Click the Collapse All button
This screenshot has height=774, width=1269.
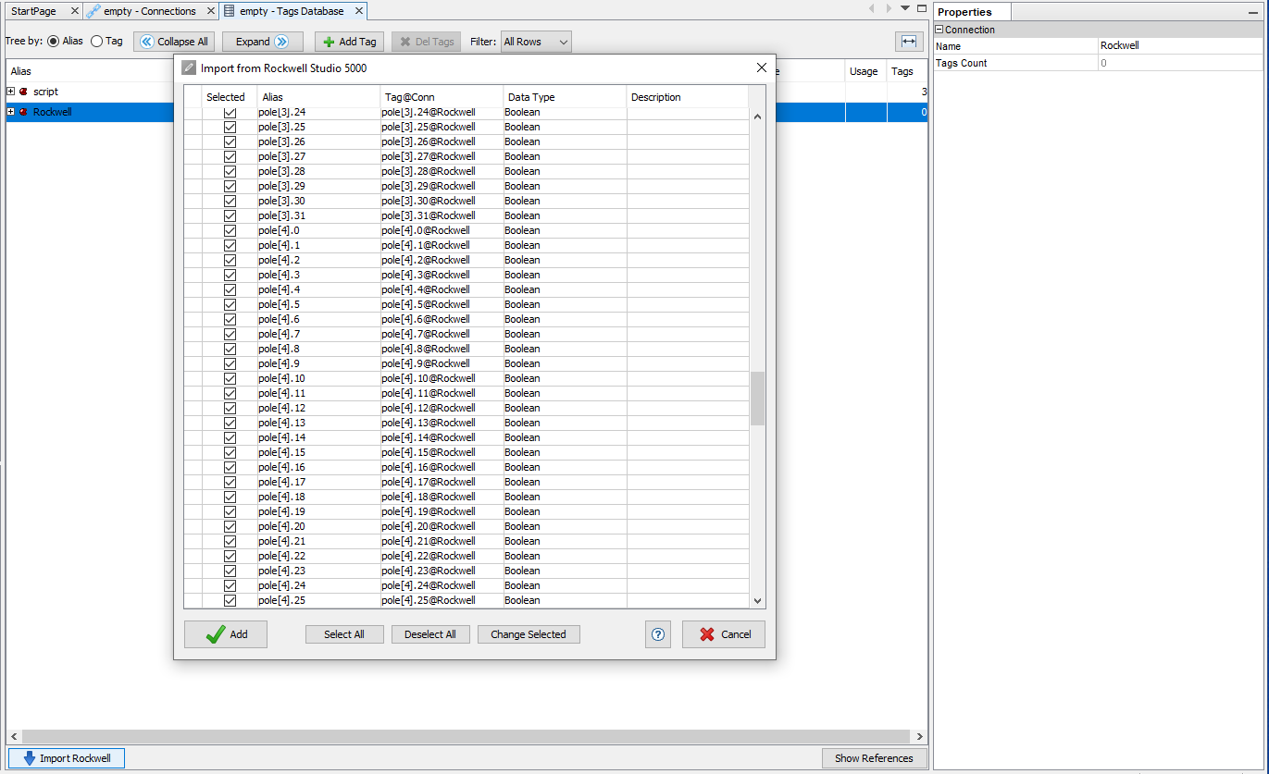(174, 42)
